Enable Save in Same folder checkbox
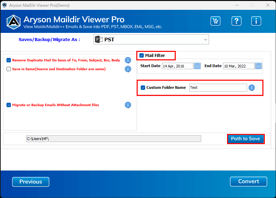Viewport: 276px width, 198px height. coord(8,69)
